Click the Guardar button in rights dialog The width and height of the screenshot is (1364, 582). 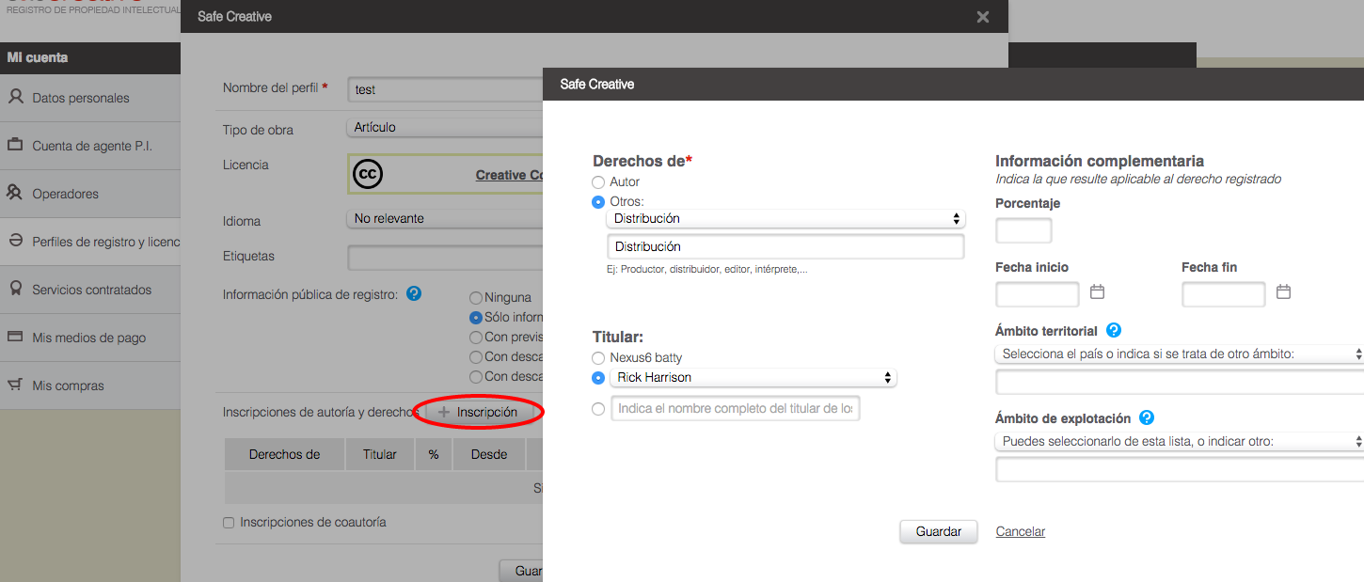click(x=938, y=532)
